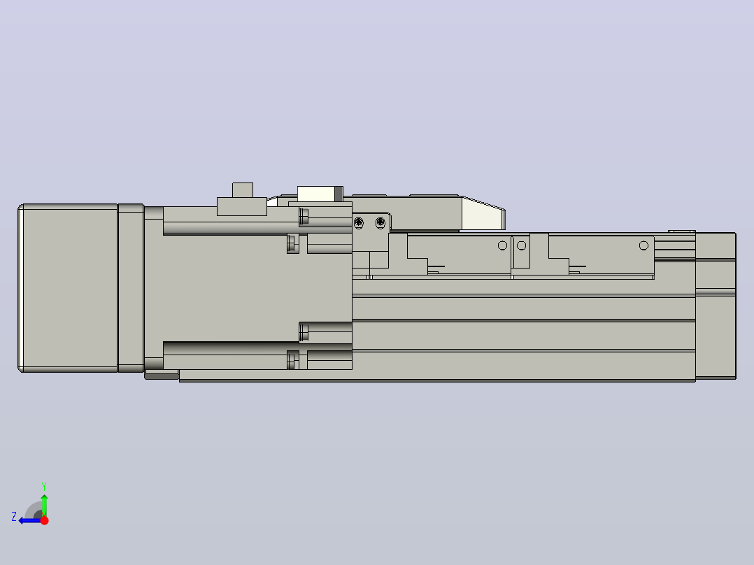Select the small square block above the motor mount
The width and height of the screenshot is (754, 565).
[x=243, y=190]
